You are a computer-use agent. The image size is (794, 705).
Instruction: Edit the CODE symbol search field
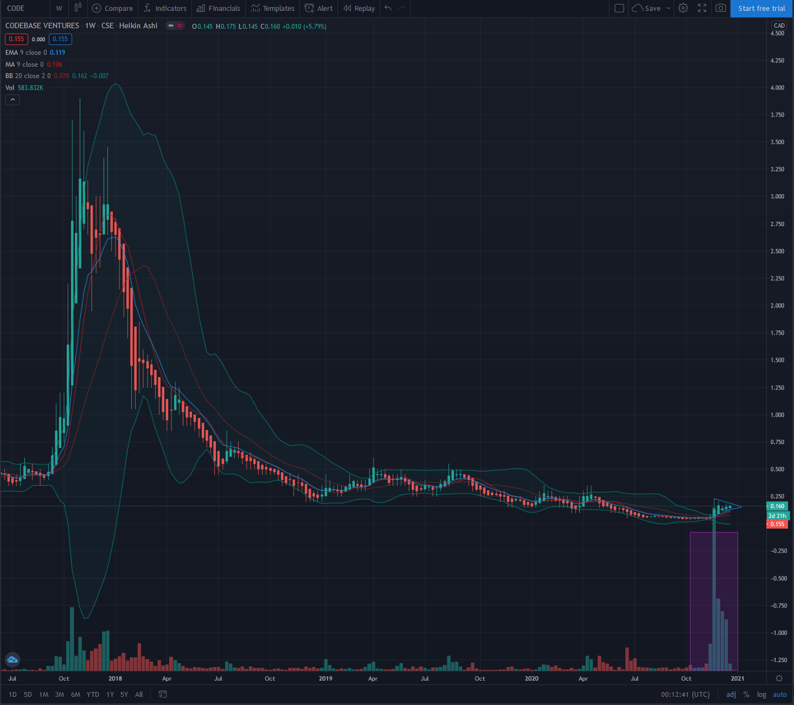[24, 8]
